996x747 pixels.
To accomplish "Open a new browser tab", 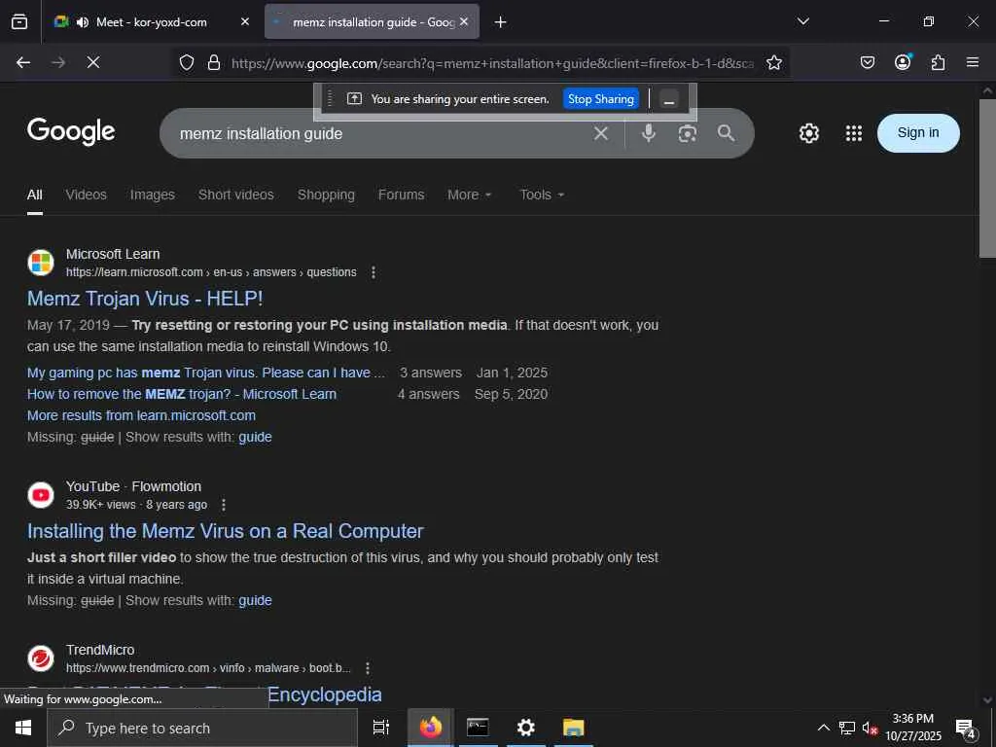I will pyautogui.click(x=501, y=22).
